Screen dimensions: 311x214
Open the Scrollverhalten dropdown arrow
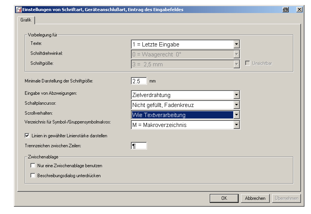236,115
